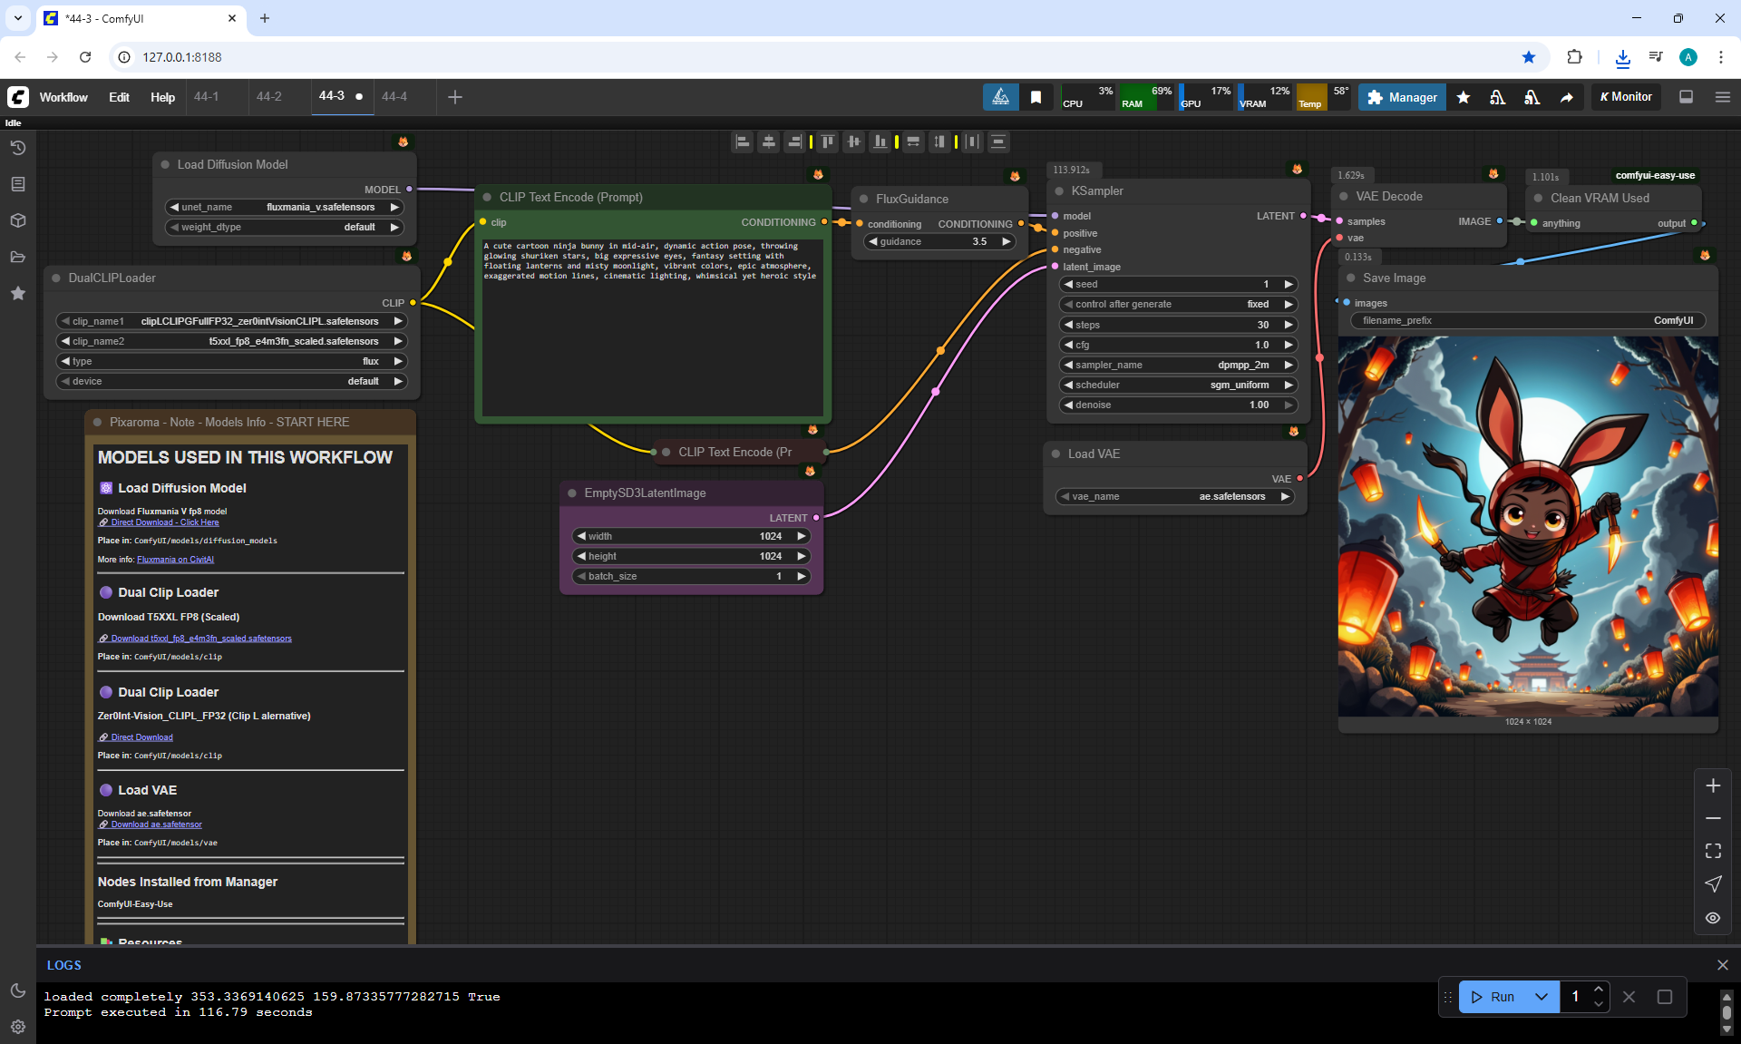This screenshot has height=1044, width=1741.
Task: Collapse the KSampler node via its dot
Action: click(x=1059, y=191)
